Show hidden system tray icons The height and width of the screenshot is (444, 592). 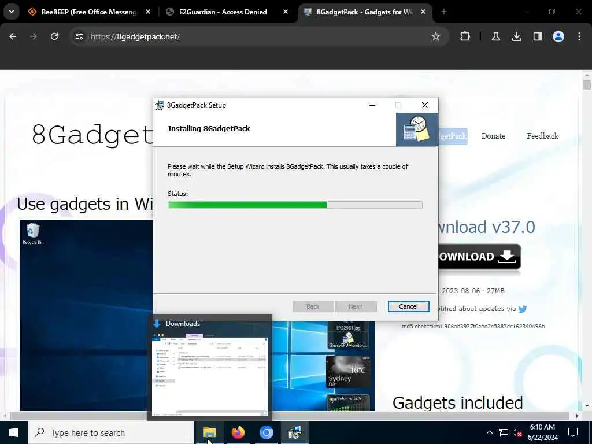pos(489,432)
